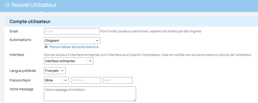Click the Email field label

(14, 31)
